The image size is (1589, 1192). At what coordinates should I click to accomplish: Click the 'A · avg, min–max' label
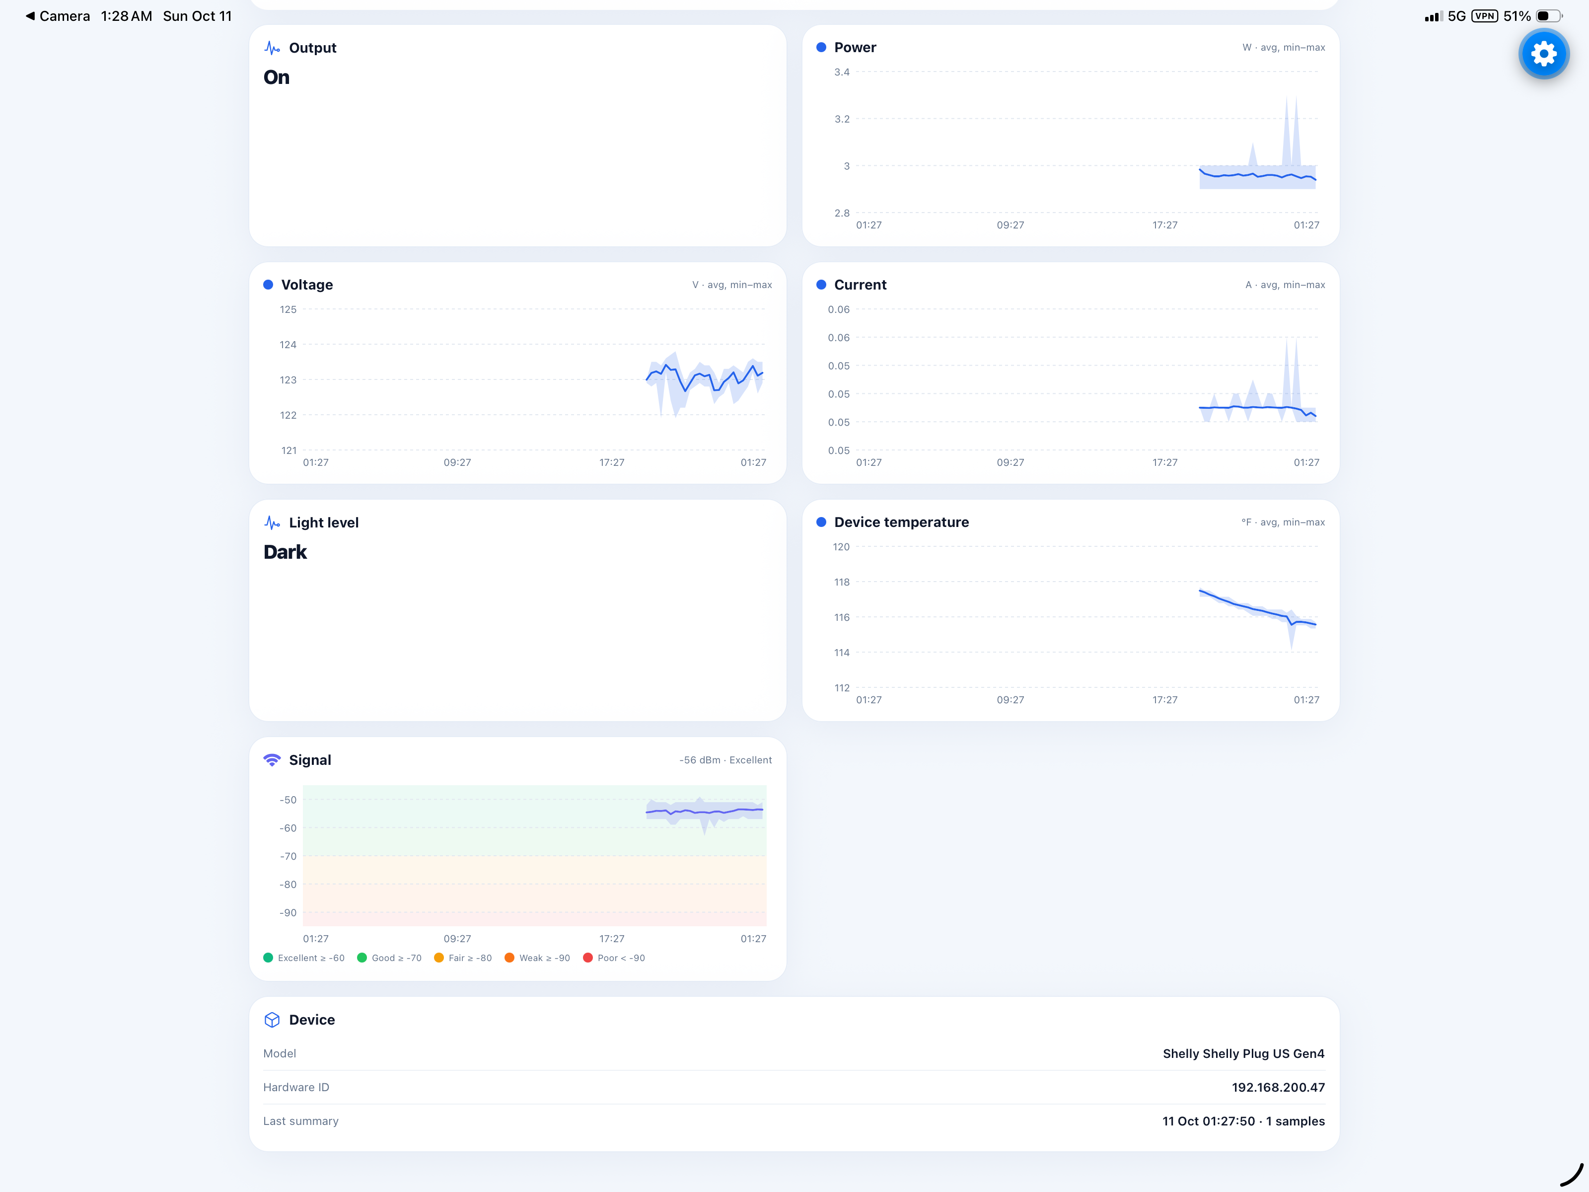1285,285
